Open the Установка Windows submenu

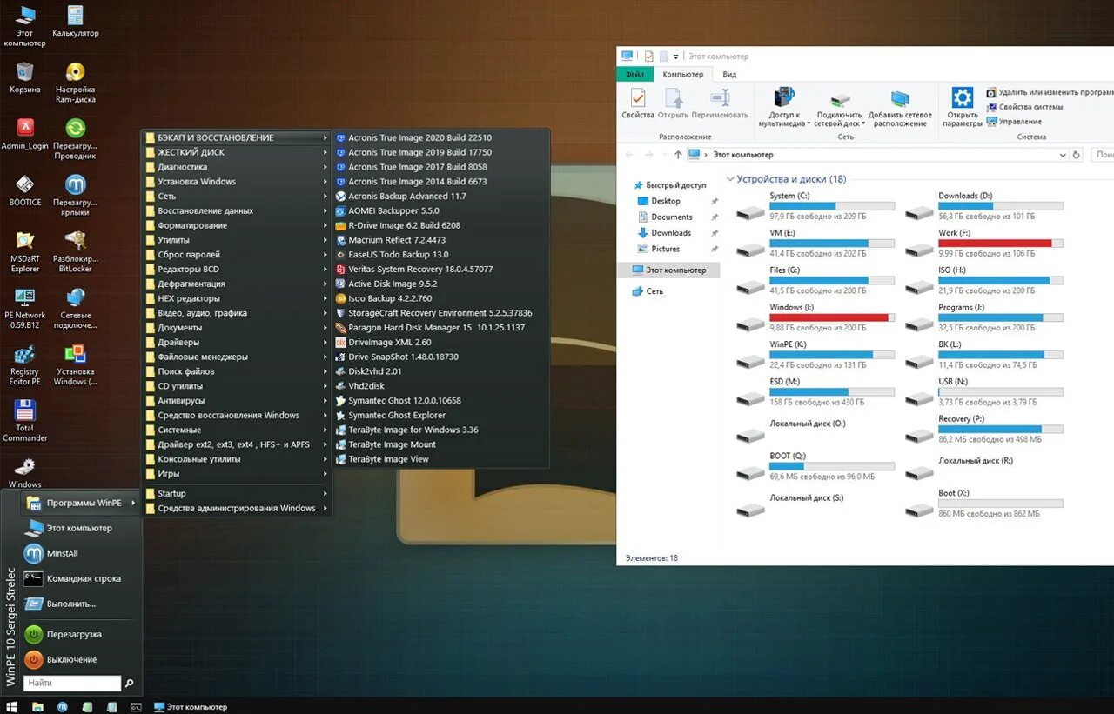pyautogui.click(x=237, y=182)
